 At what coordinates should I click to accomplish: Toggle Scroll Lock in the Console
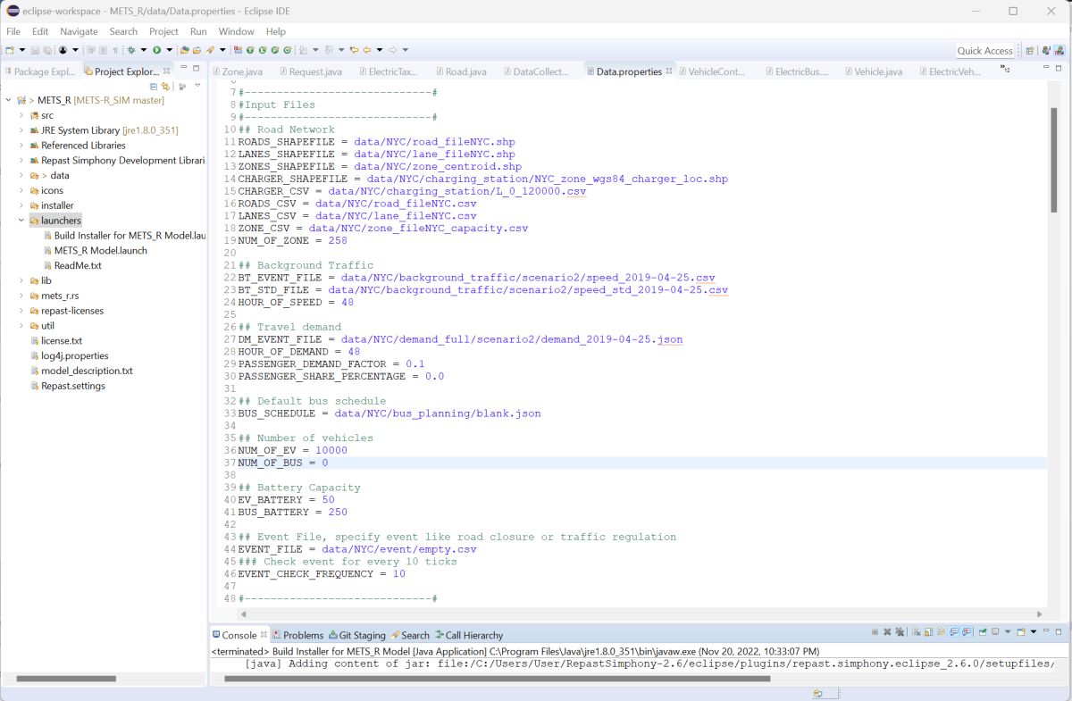tap(928, 632)
